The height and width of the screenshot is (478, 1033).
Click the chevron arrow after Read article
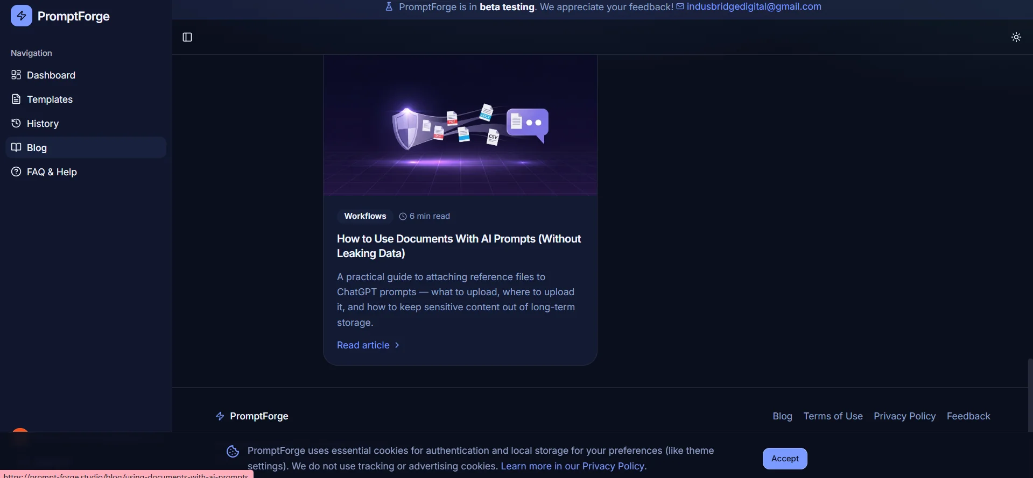[397, 345]
